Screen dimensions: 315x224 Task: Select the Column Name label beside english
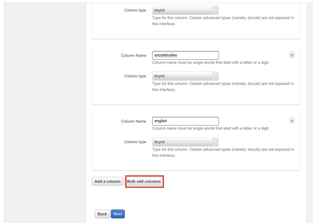(134, 121)
